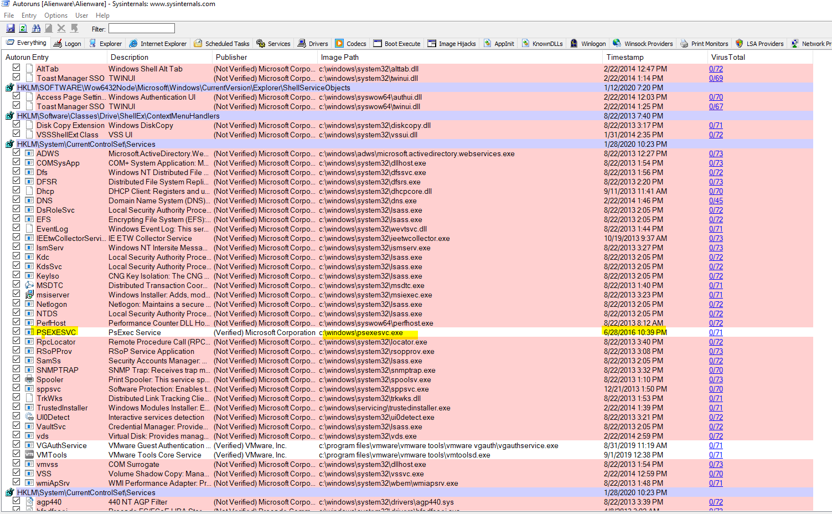Click the msiserver installer icon
The image size is (832, 514).
click(x=30, y=295)
